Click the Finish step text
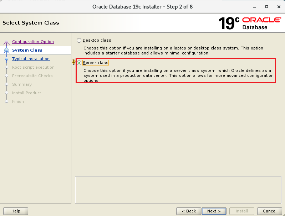The width and height of the screenshot is (285, 216). [18, 101]
